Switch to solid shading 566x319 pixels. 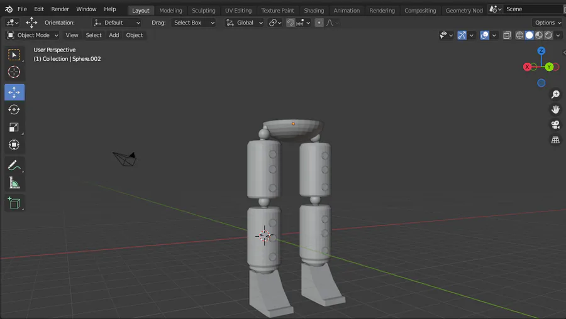click(x=529, y=35)
